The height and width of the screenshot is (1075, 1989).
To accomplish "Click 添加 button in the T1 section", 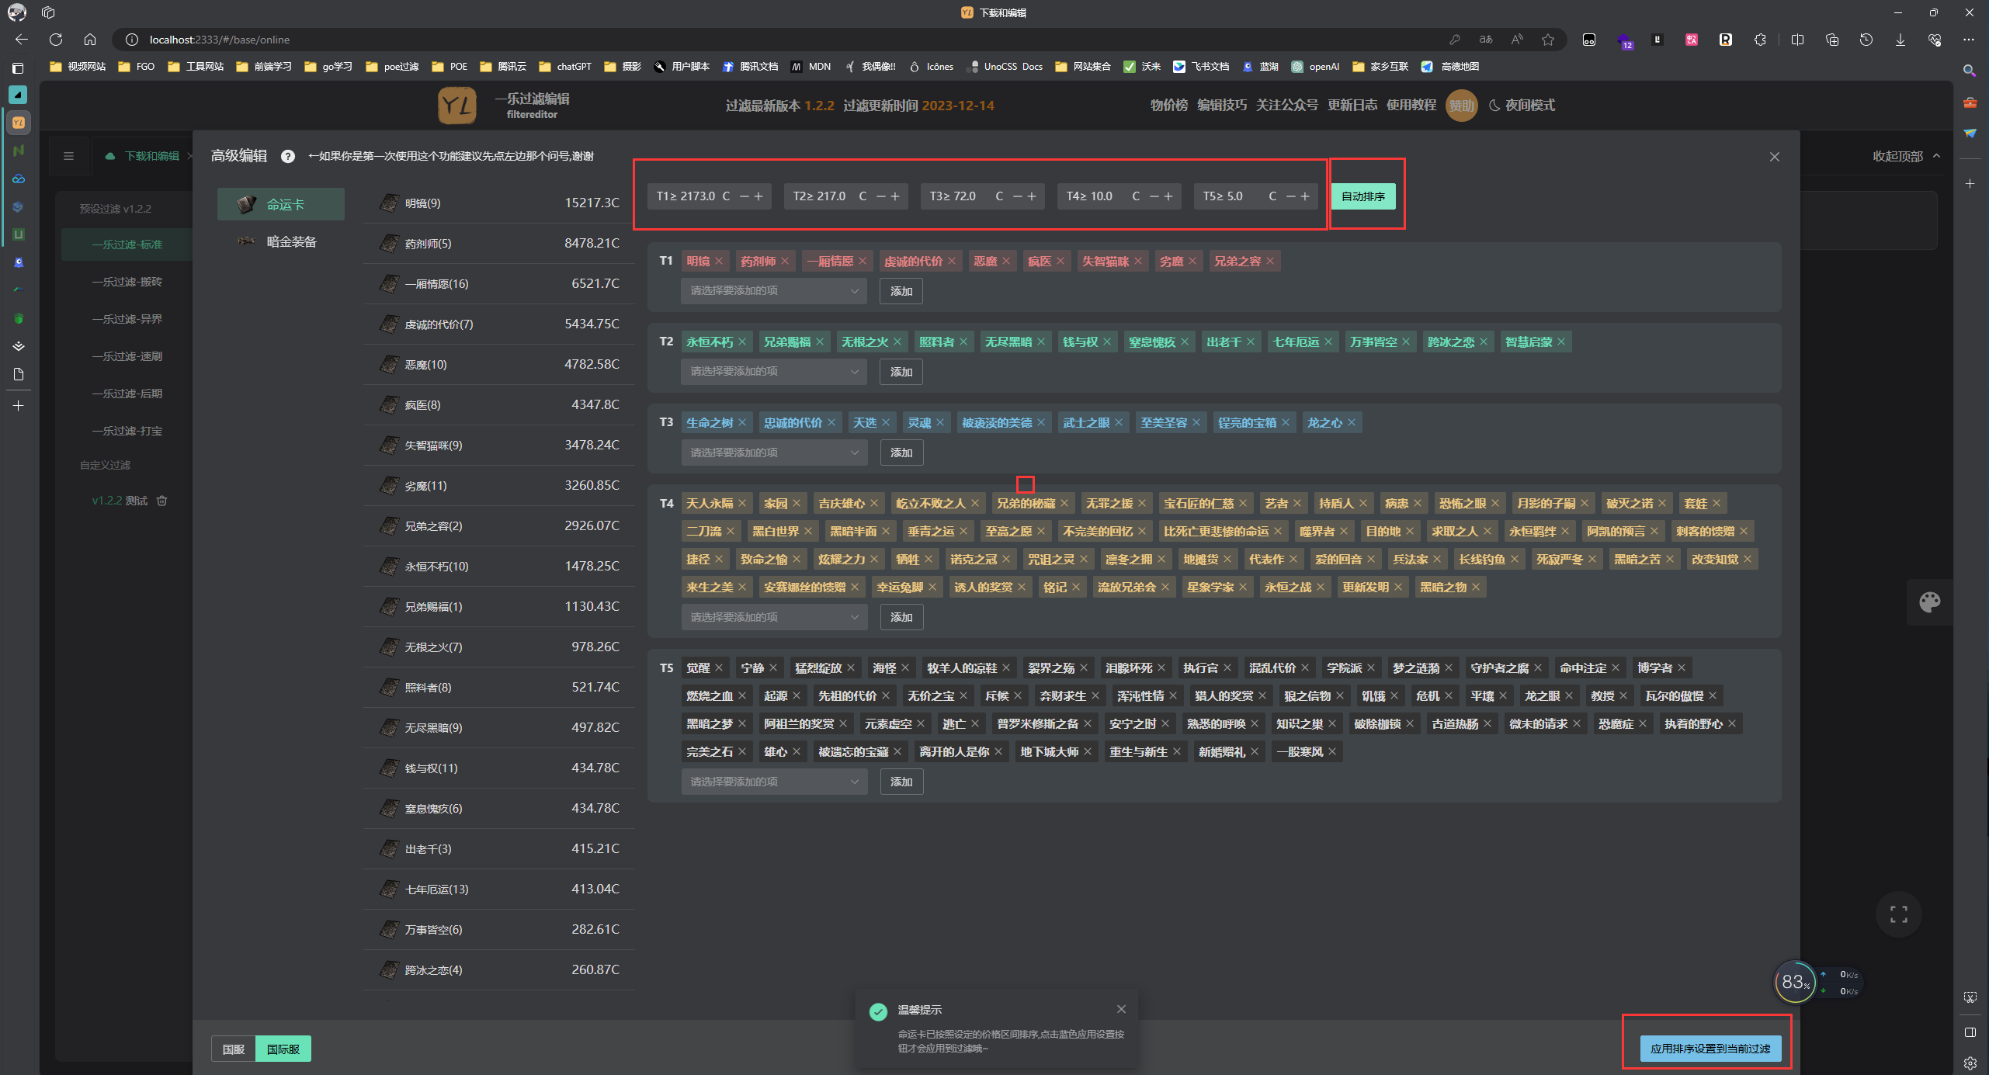I will 901,291.
